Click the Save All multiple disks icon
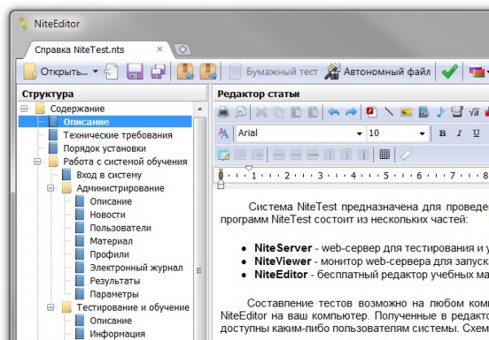The width and height of the screenshot is (489, 340). (158, 72)
